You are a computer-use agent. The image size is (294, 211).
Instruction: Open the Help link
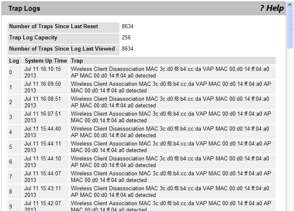[x=272, y=8]
